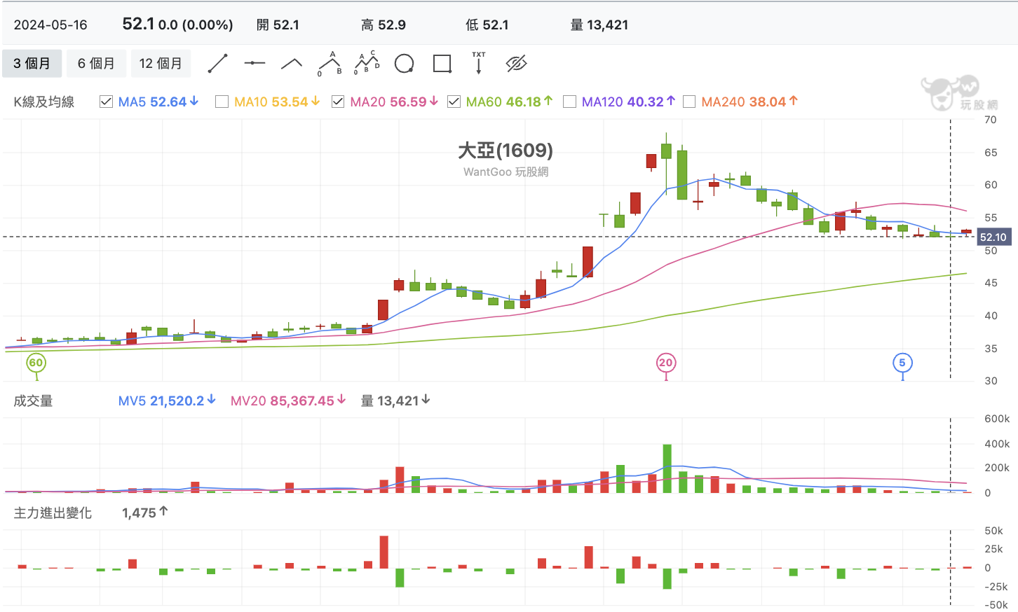Switch to the 12 個月 time range
The height and width of the screenshot is (612, 1018).
(x=161, y=64)
